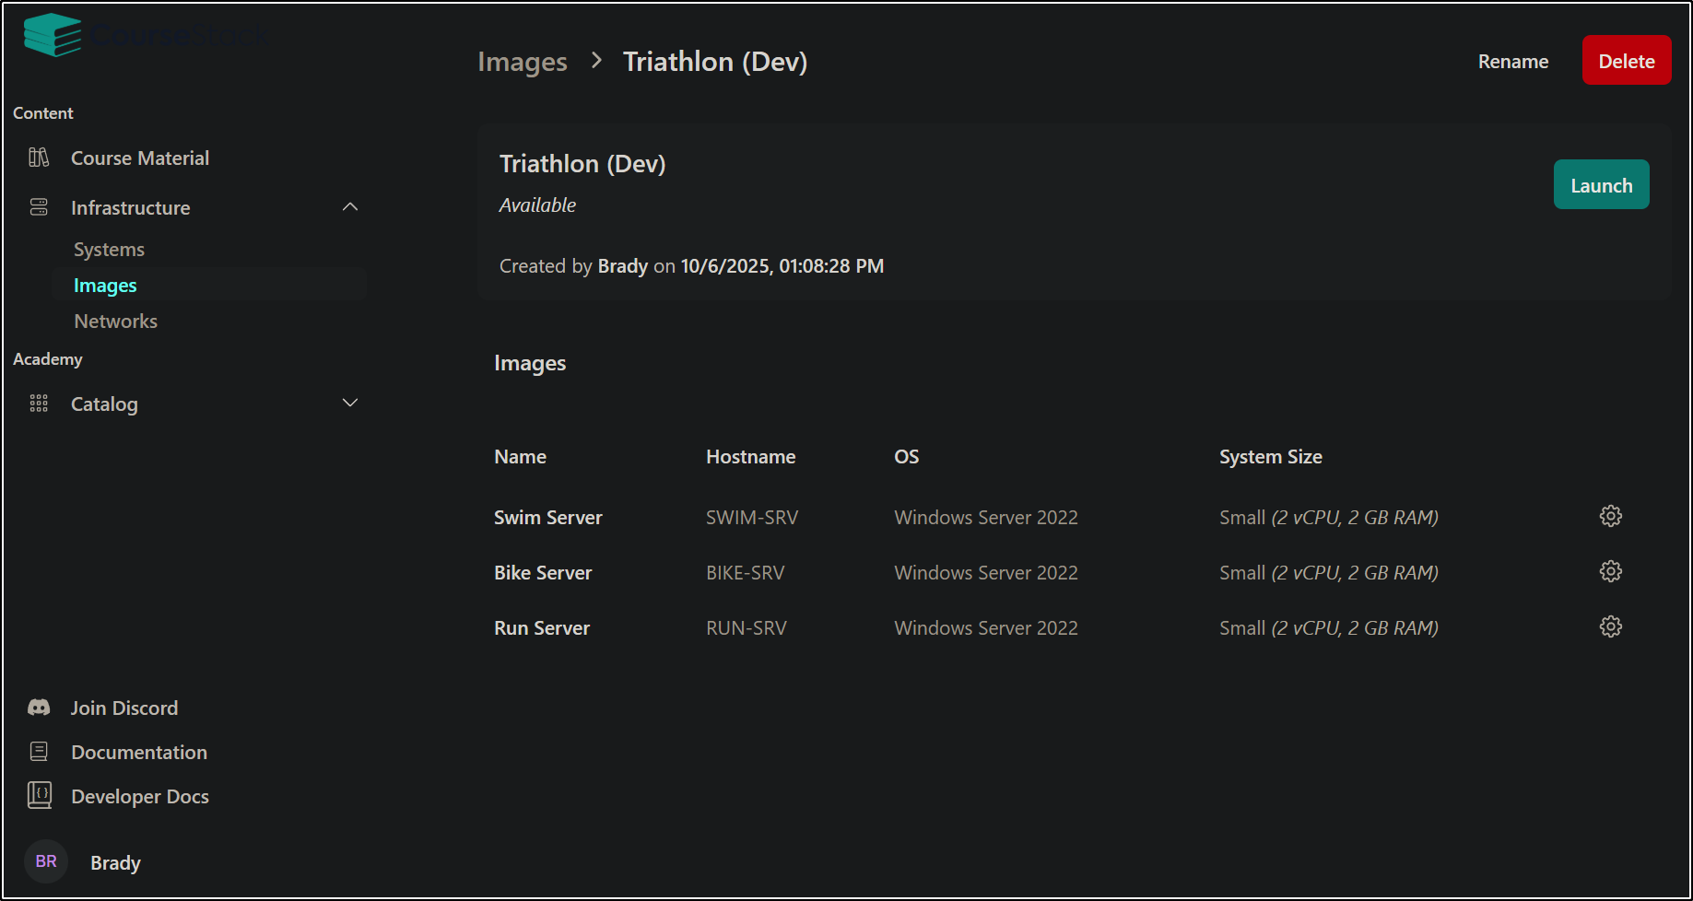Image resolution: width=1693 pixels, height=901 pixels.
Task: Click the Catalog grid icon
Action: click(39, 404)
